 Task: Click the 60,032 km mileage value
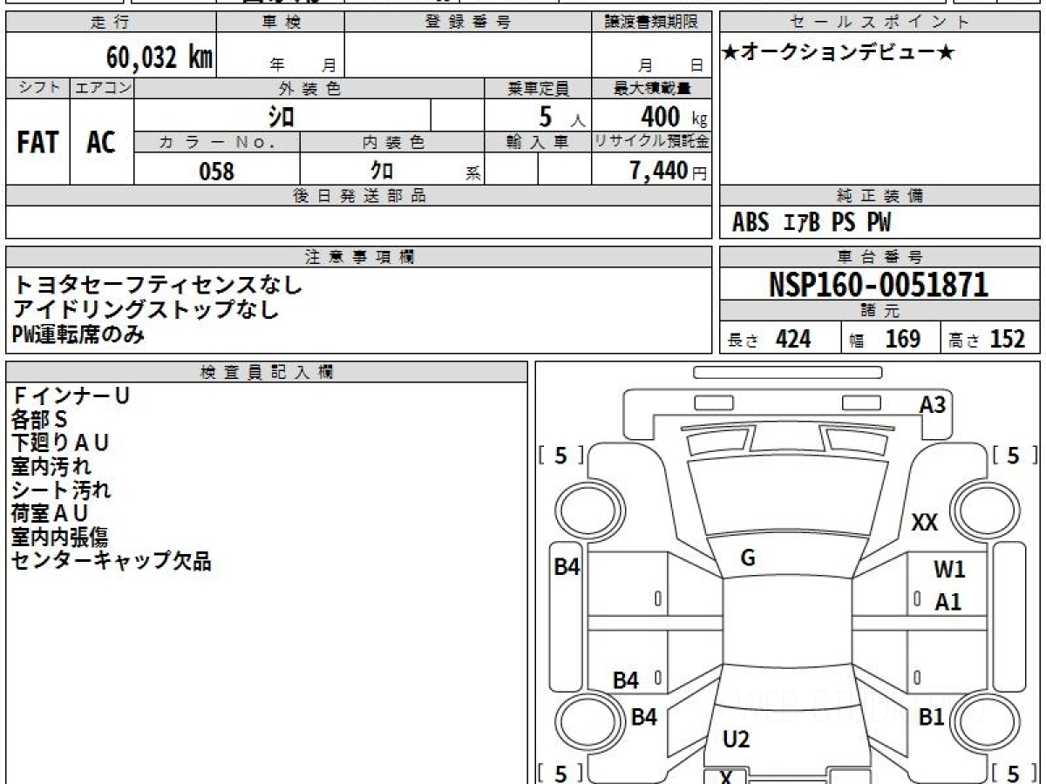click(x=160, y=57)
